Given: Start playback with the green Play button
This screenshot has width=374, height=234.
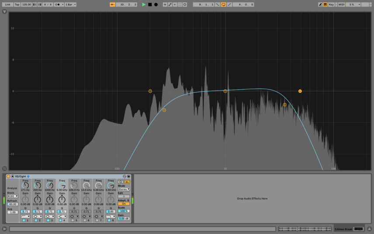Looking at the screenshot, I should (144, 4).
